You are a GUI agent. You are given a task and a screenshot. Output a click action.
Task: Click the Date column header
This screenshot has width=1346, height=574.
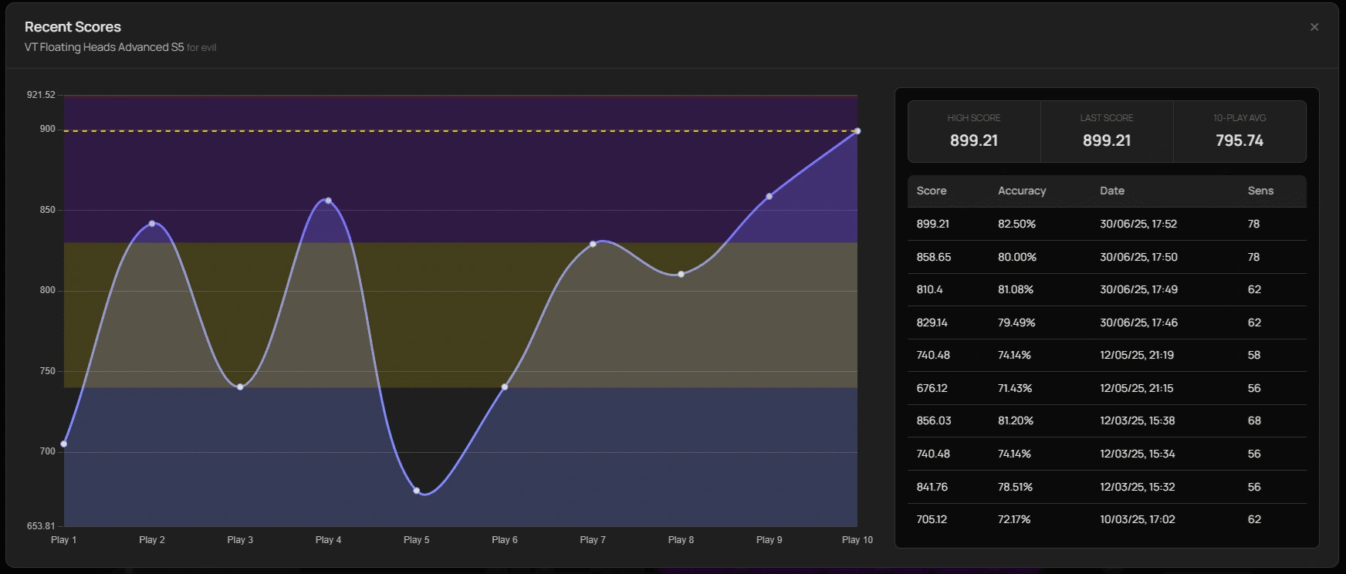1112,191
